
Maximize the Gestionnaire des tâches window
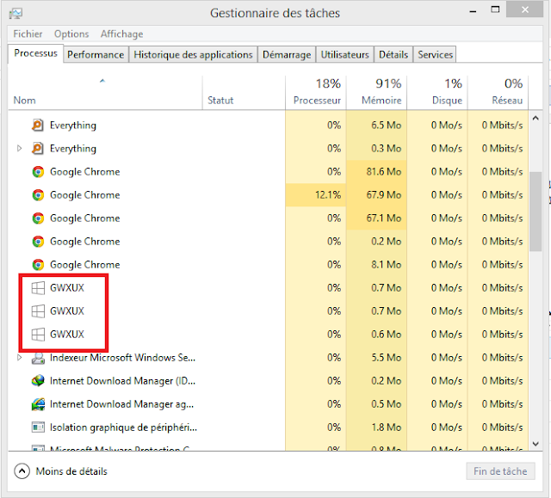(495, 9)
